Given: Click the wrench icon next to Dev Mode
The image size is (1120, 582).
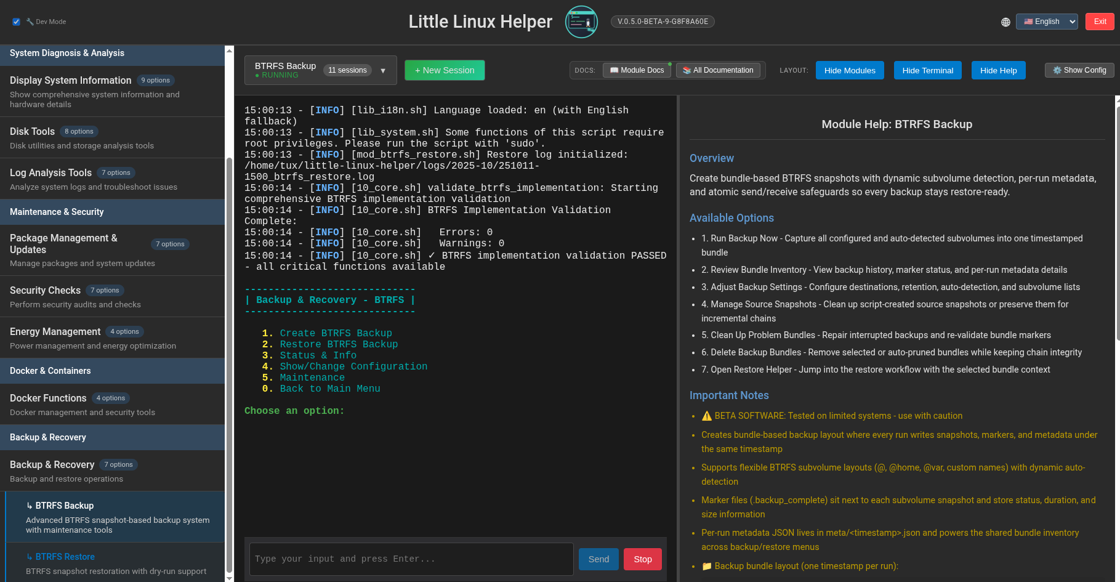Looking at the screenshot, I should [x=30, y=22].
